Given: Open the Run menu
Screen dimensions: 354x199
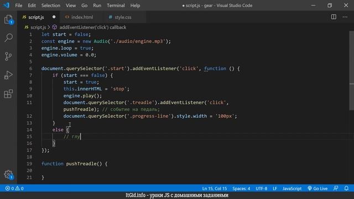Looking at the screenshot, I should [97, 6].
